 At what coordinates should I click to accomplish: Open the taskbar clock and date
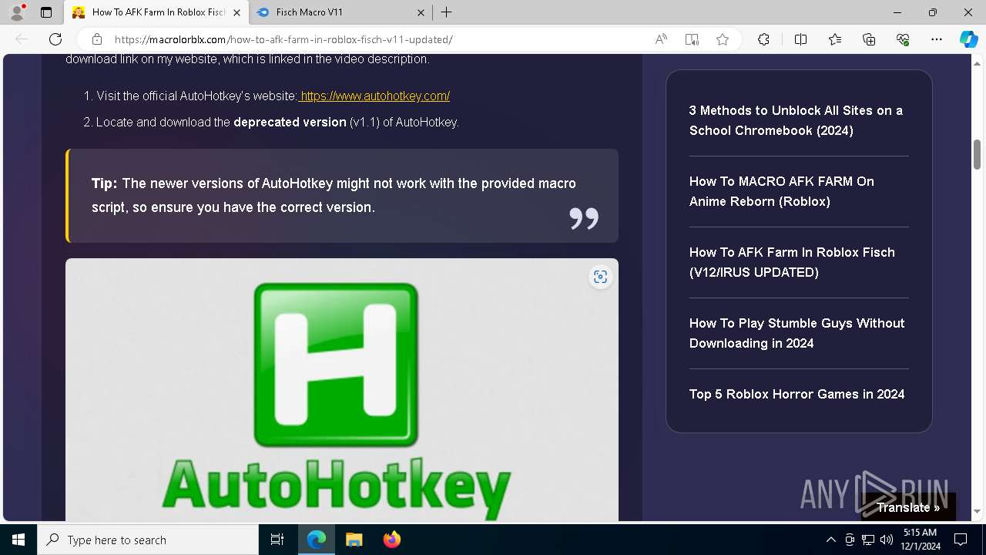click(920, 540)
